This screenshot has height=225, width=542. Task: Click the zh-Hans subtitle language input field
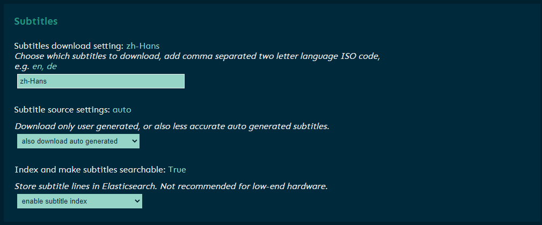[x=101, y=81]
